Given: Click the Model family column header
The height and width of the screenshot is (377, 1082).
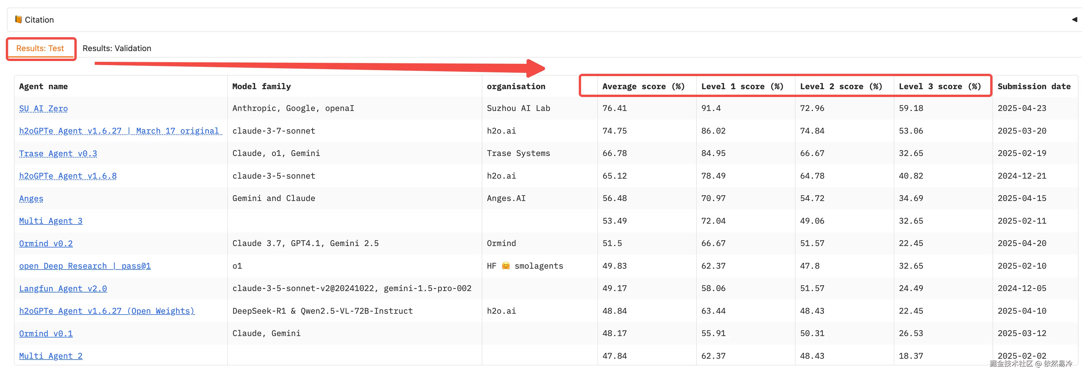Looking at the screenshot, I should 261,87.
